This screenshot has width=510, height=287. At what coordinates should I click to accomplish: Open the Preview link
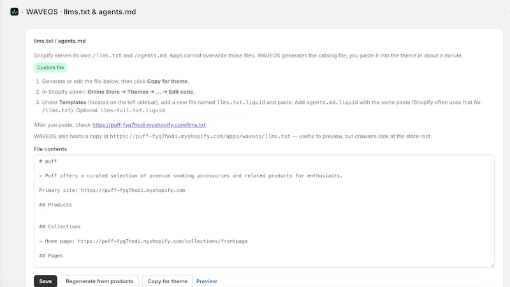point(207,281)
